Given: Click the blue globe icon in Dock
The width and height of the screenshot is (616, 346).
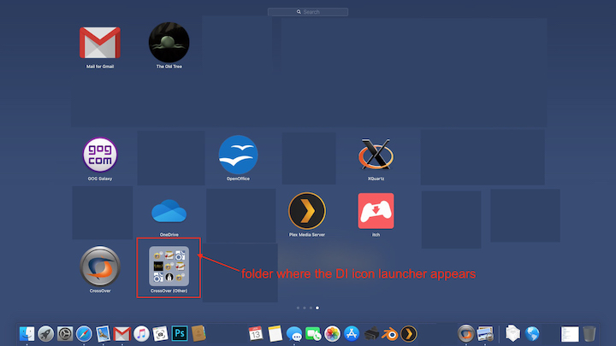Looking at the screenshot, I should pos(532,334).
